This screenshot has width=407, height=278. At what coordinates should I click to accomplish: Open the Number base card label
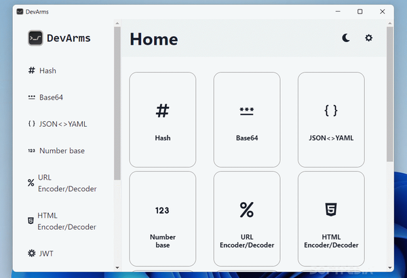click(x=163, y=241)
